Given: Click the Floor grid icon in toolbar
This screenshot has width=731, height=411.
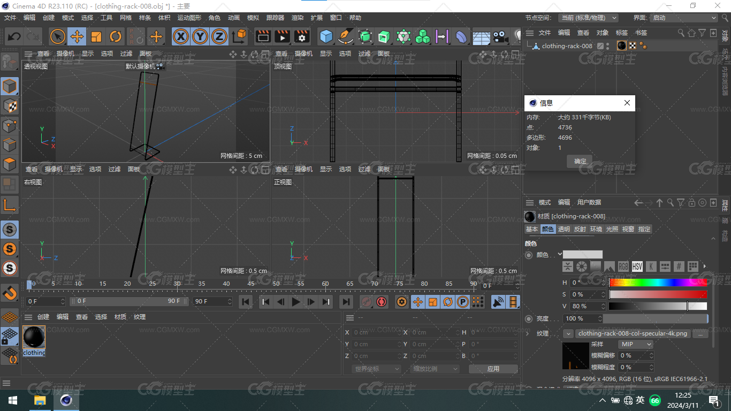Looking at the screenshot, I should (x=481, y=36).
